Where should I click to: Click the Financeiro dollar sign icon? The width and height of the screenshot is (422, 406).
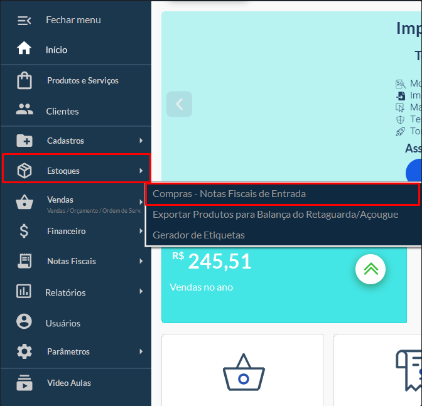(24, 232)
